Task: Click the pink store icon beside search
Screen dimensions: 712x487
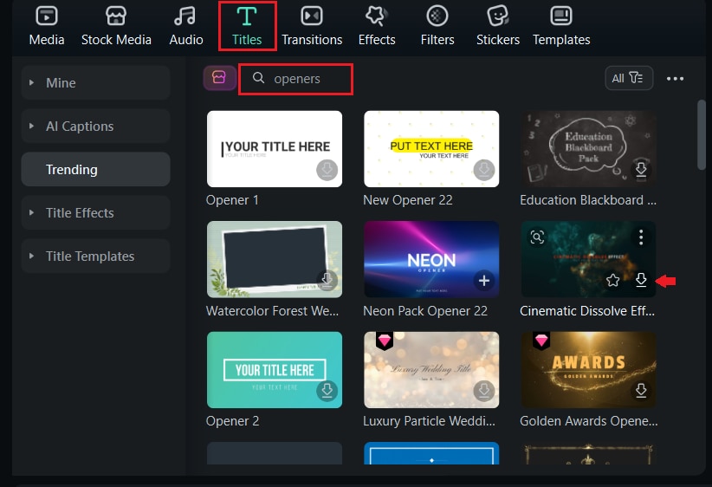Action: coord(219,78)
